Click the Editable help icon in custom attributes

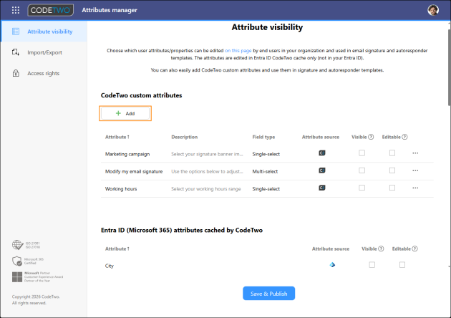click(x=404, y=137)
